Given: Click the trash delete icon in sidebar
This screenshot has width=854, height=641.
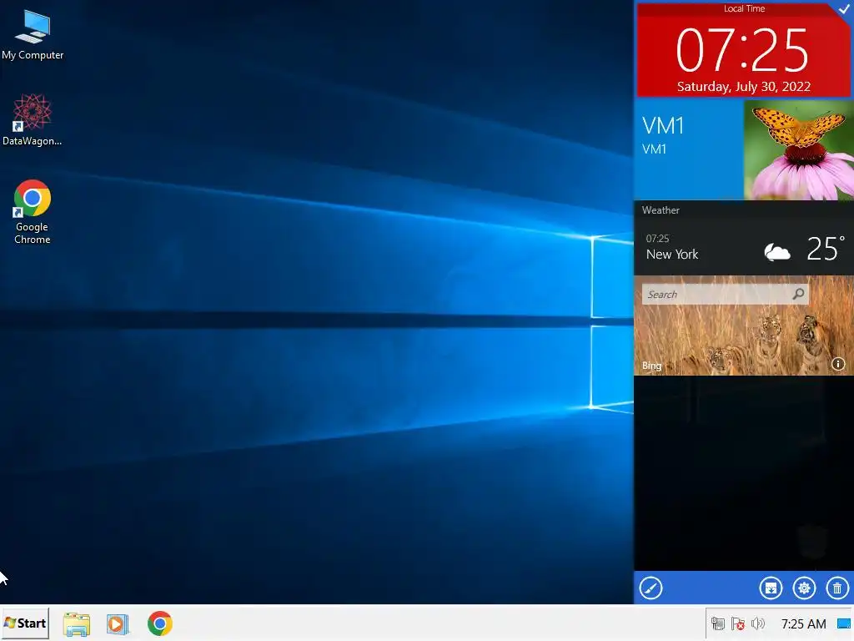Looking at the screenshot, I should point(837,588).
